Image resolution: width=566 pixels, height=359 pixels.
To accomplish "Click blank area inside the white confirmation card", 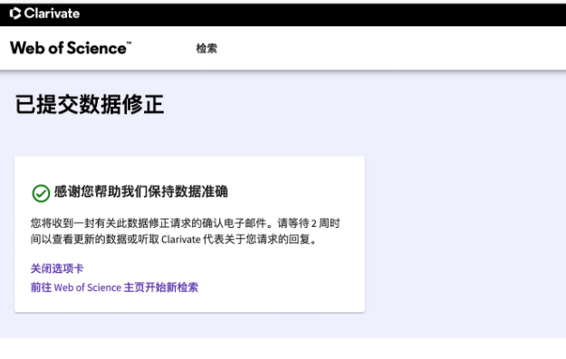I will point(289,274).
